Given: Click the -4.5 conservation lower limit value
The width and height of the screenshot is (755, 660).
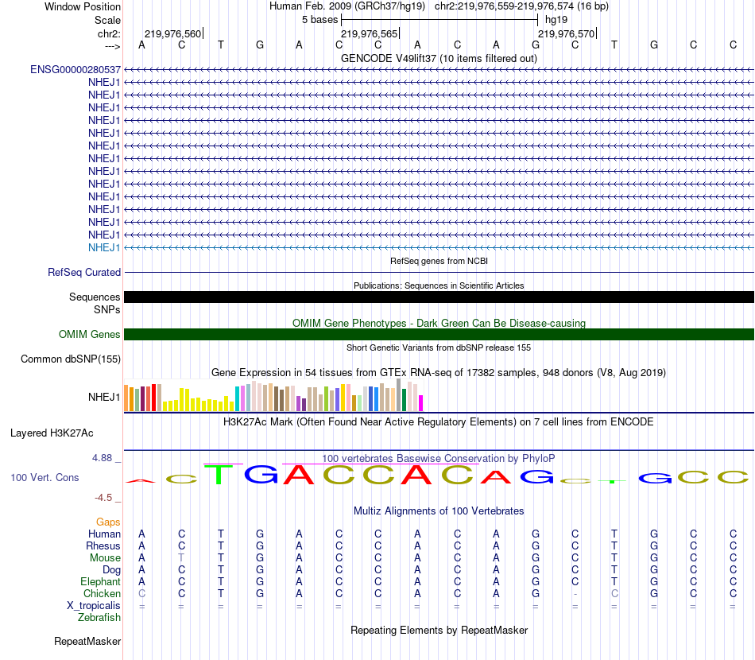Looking at the screenshot, I should click(103, 497).
